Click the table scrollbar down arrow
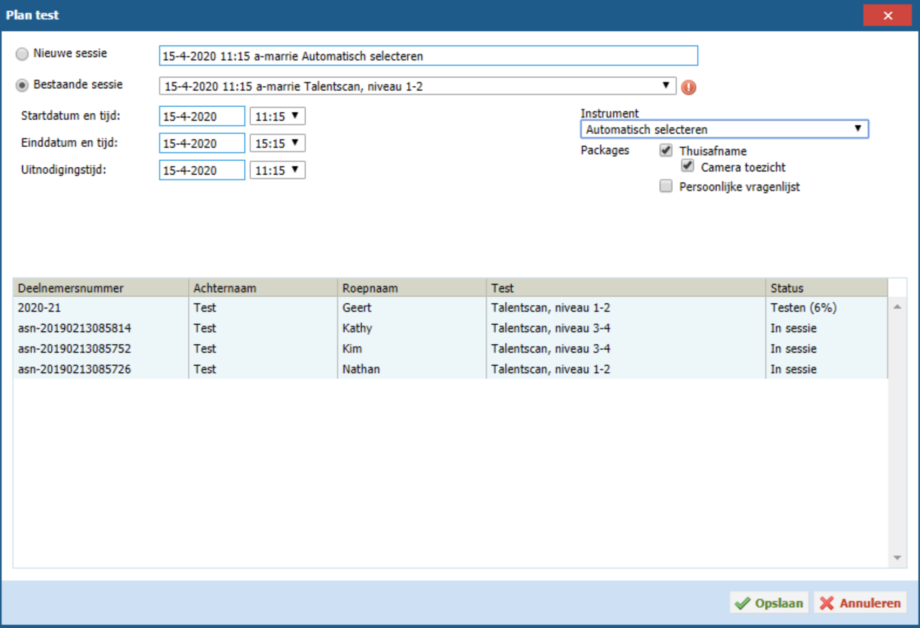This screenshot has width=920, height=628. [x=897, y=558]
